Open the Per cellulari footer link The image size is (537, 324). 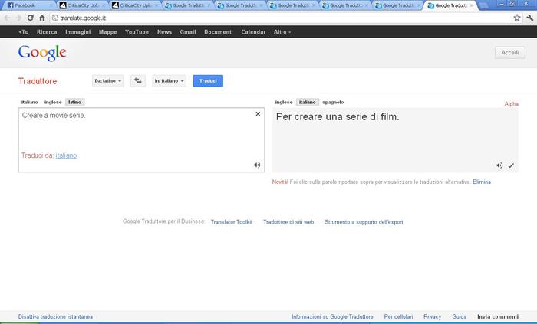coord(398,316)
